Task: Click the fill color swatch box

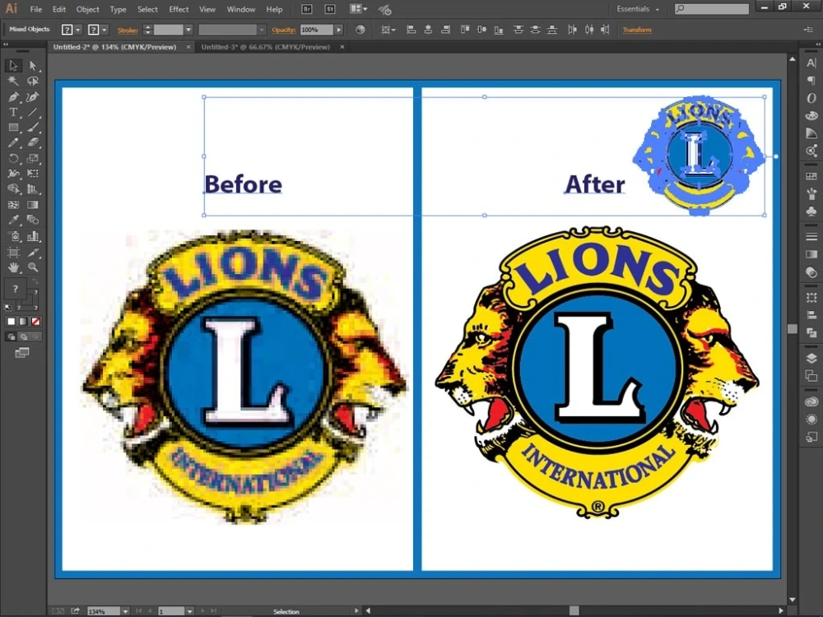Action: (x=67, y=30)
